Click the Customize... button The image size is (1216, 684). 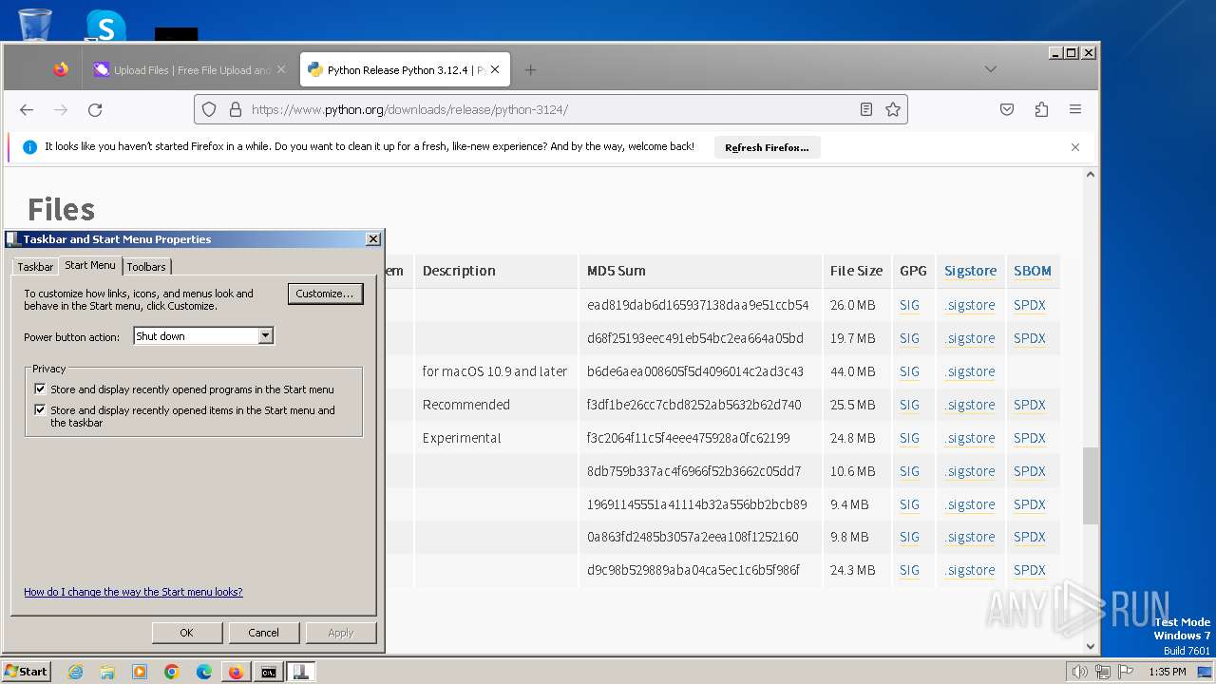325,294
